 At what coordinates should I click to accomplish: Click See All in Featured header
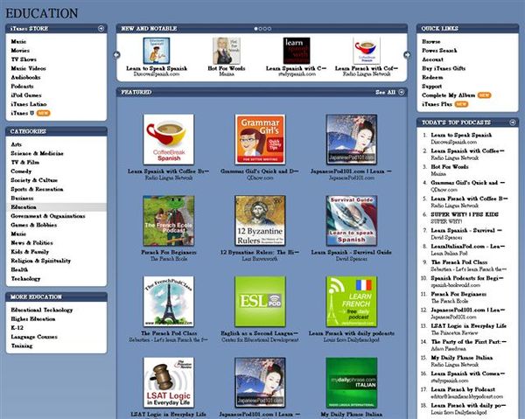(385, 92)
